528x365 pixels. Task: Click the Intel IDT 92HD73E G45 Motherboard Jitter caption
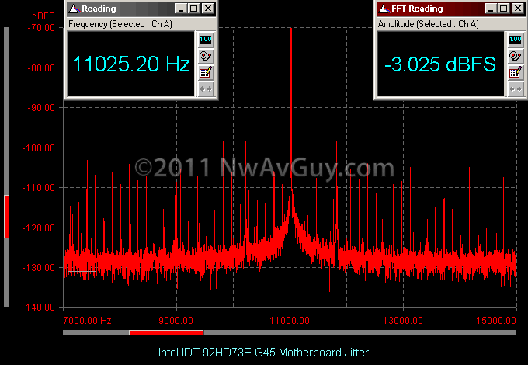[263, 353]
